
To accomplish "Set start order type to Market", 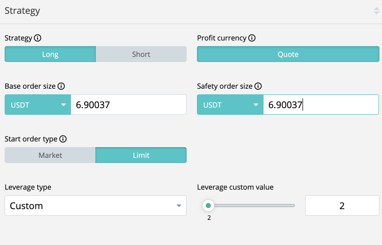I will (50, 155).
